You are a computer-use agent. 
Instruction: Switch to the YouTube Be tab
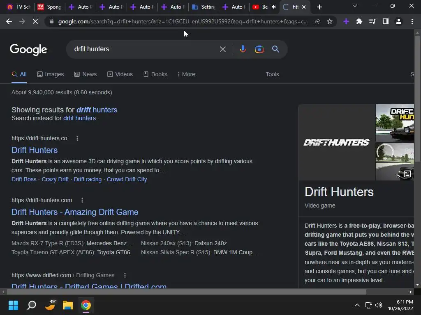[x=260, y=7]
